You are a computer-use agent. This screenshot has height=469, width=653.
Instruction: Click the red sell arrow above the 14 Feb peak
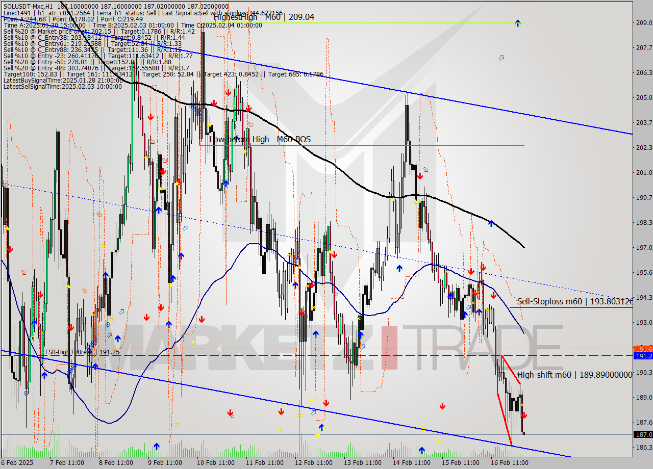420,175
